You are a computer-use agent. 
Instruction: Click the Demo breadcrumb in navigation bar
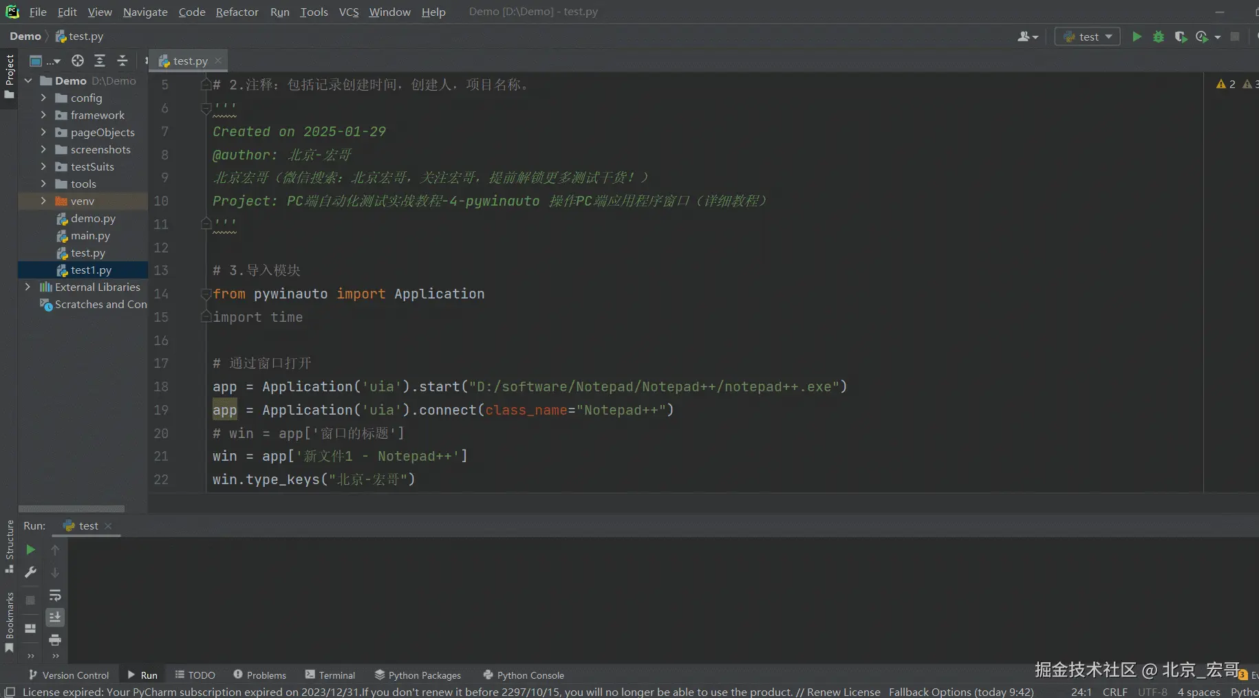point(25,36)
